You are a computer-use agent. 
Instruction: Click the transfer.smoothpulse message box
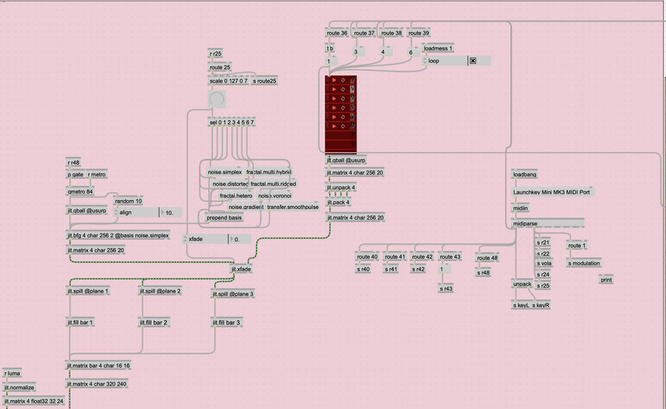tap(293, 207)
